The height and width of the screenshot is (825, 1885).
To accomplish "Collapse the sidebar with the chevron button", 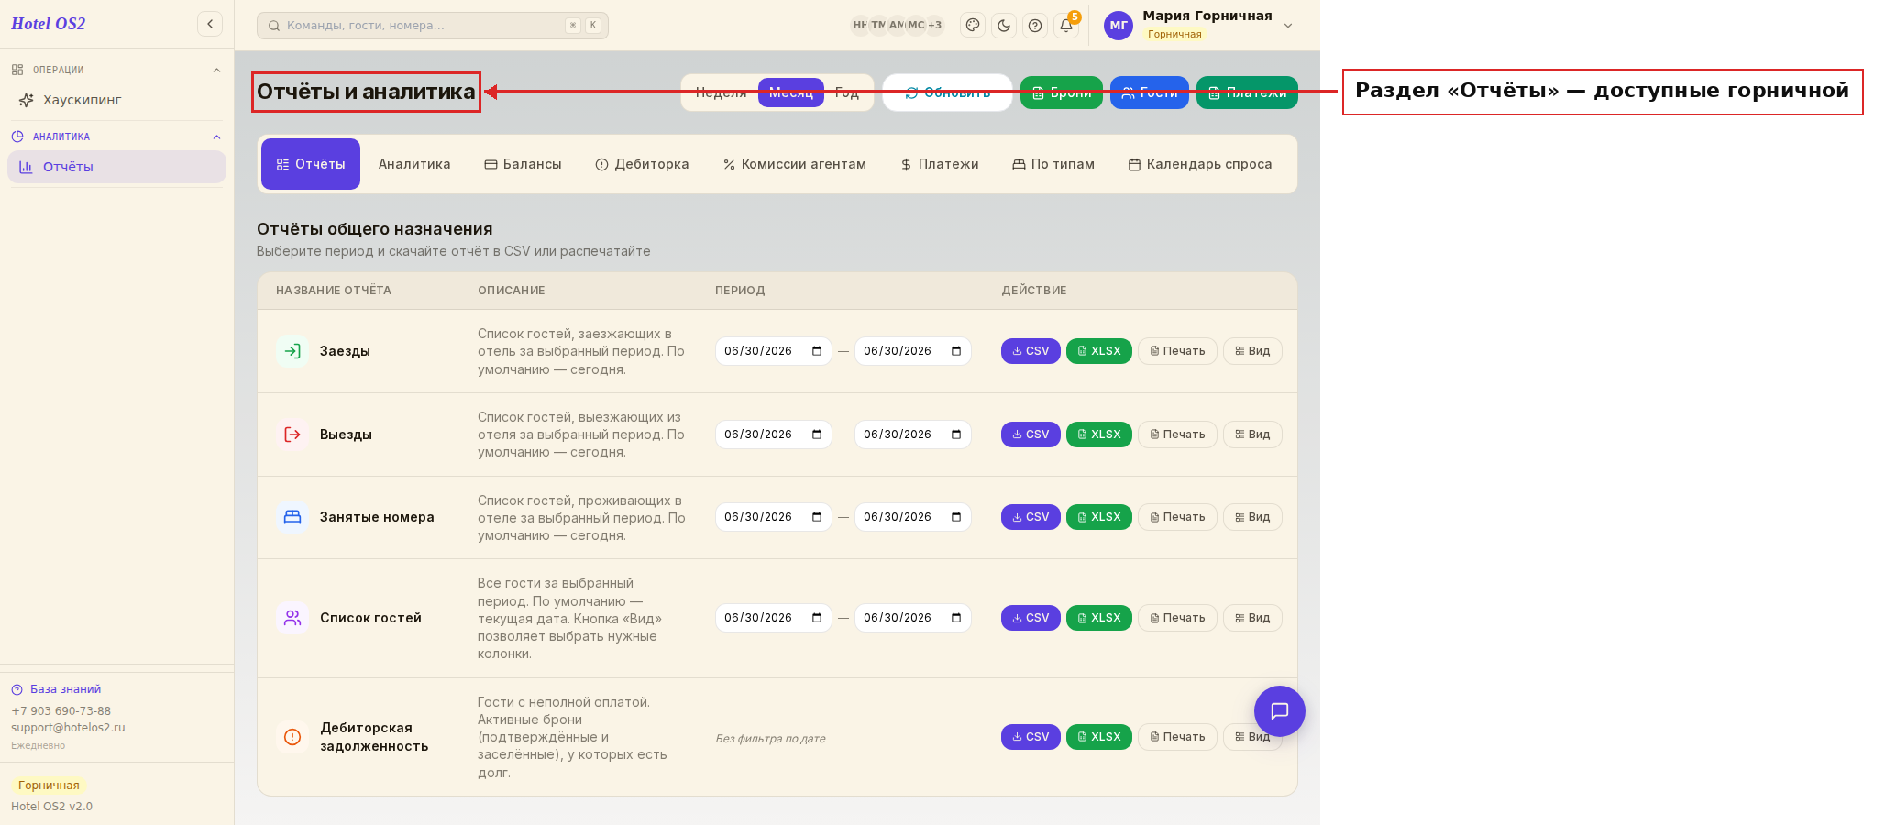I will [210, 24].
